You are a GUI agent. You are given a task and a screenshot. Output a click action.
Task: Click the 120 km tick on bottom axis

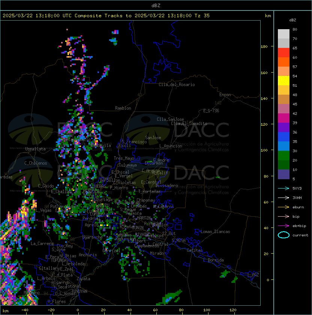coord(233,310)
